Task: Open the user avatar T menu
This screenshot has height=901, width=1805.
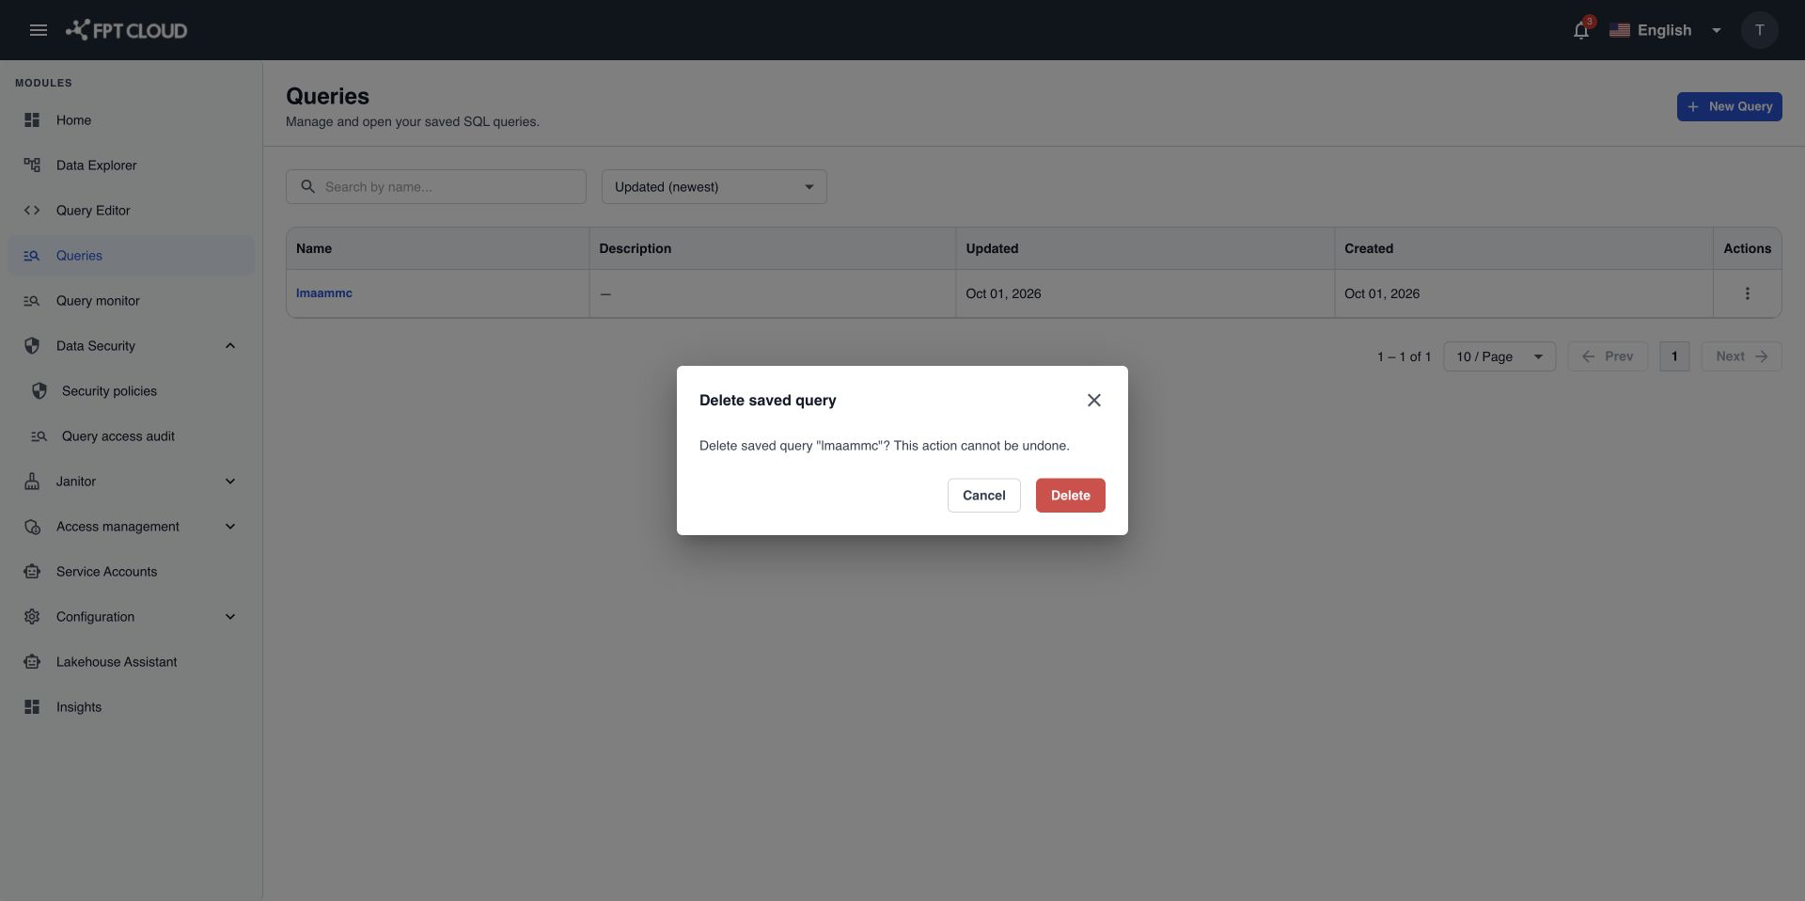Action: point(1759,30)
